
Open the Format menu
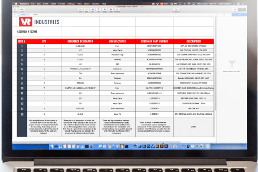pyautogui.click(x=61, y=4)
